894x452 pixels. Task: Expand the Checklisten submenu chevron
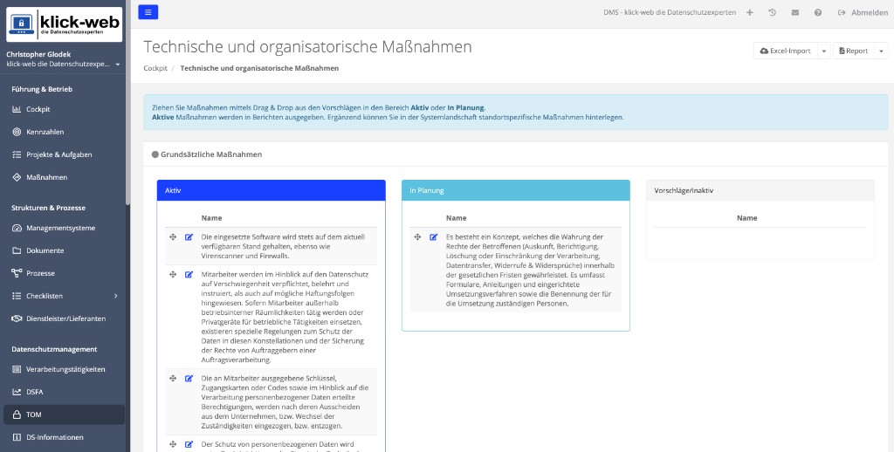(116, 296)
